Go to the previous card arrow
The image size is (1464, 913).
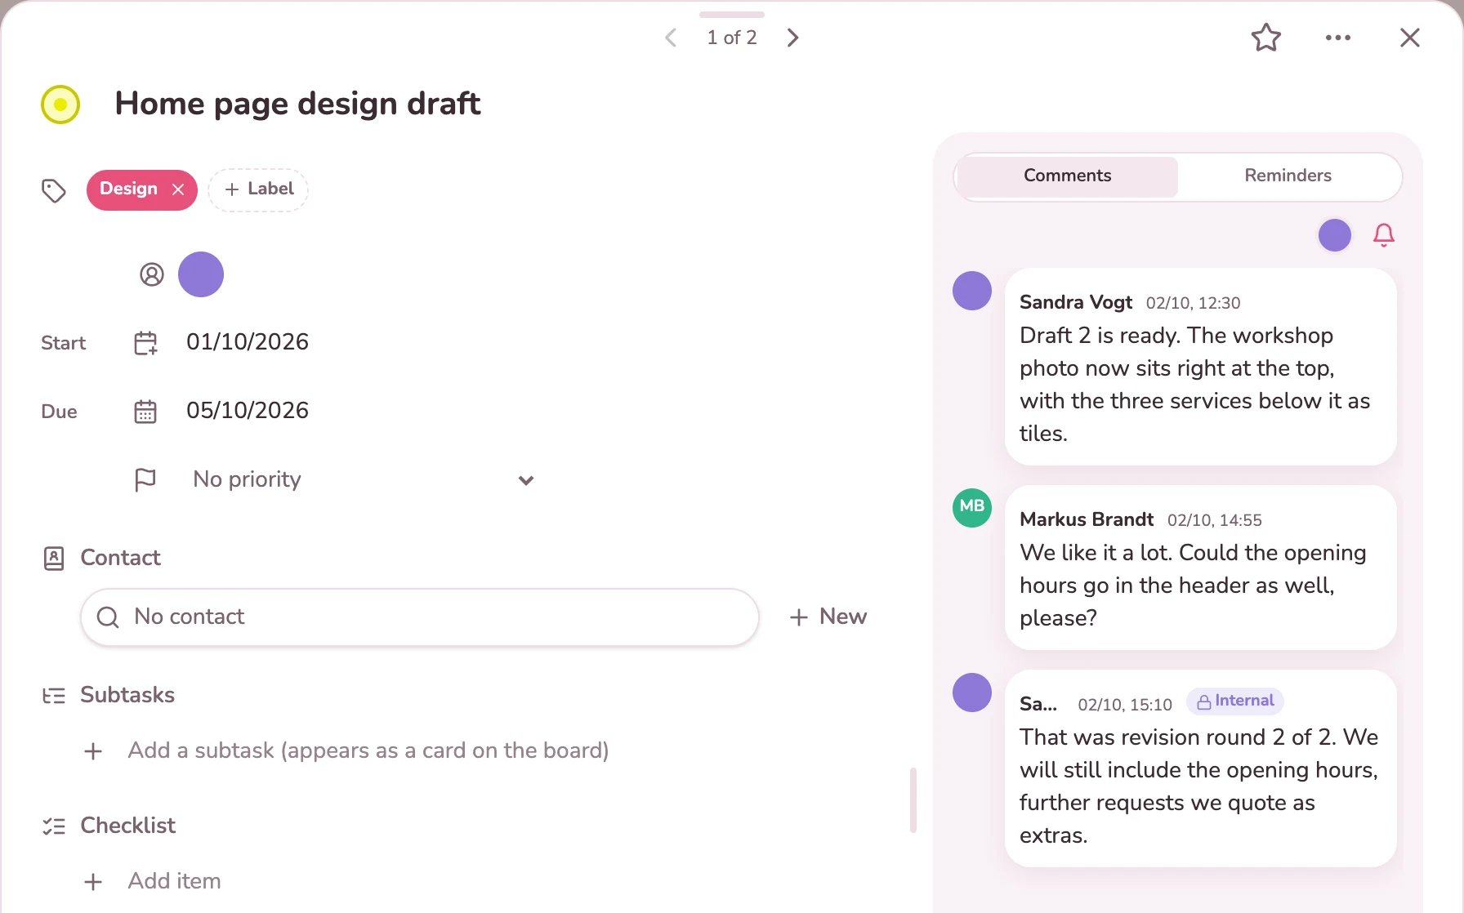671,38
